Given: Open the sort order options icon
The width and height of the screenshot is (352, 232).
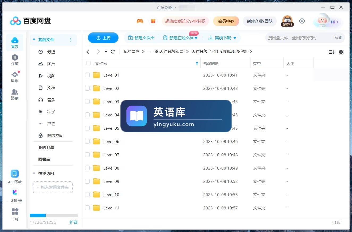Looking at the screenshot, I should [332, 52].
